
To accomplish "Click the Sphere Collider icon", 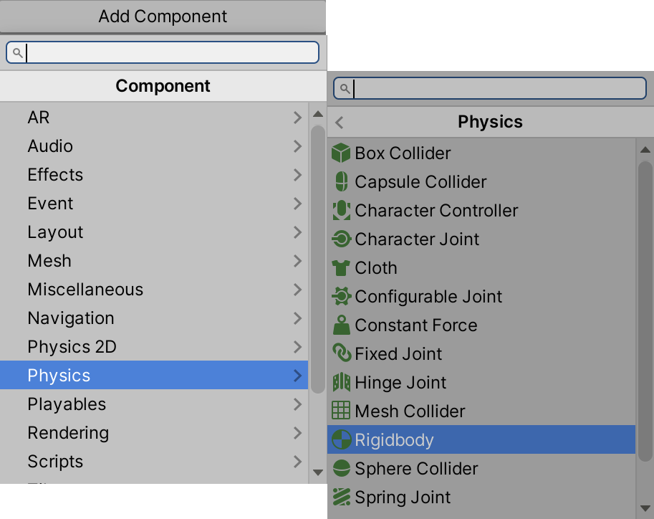I will [x=342, y=469].
